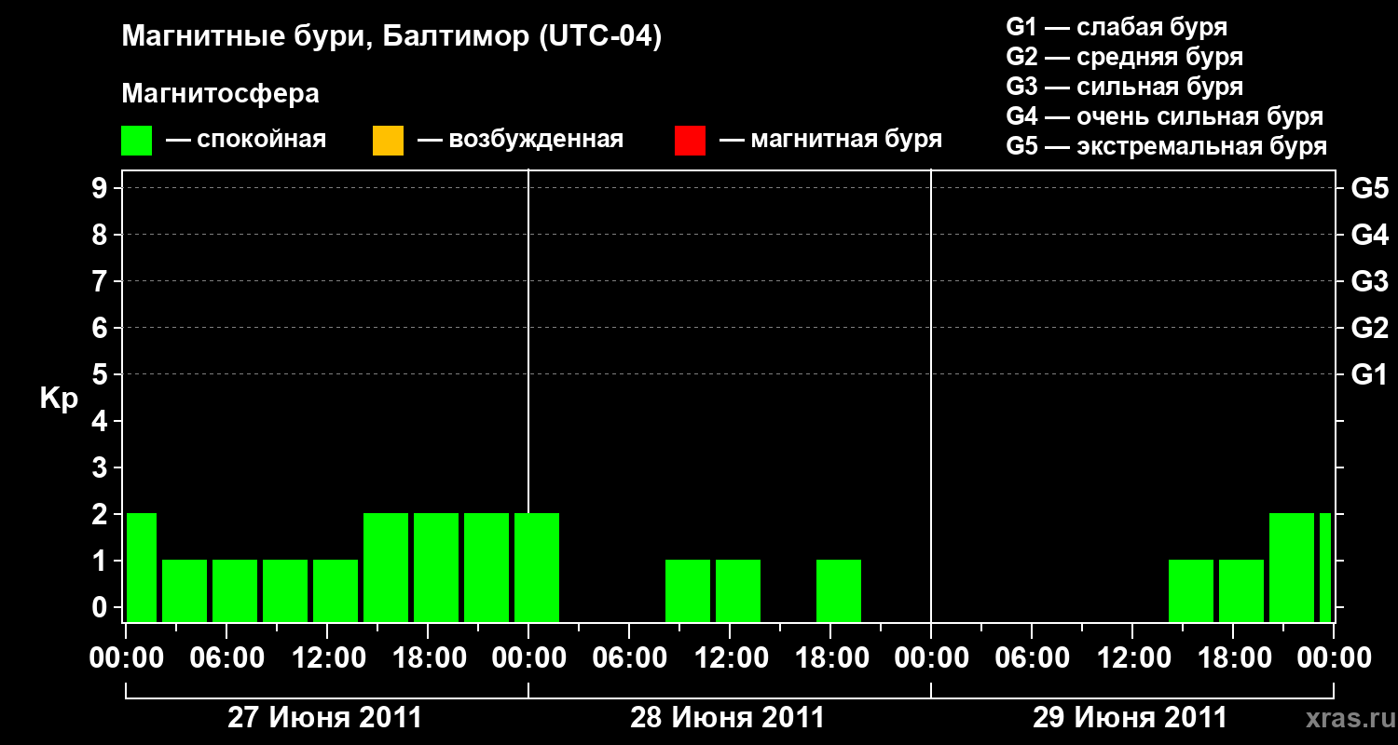Click the 'G5' label on the right axis
Image resolution: width=1398 pixels, height=745 pixels.
point(1370,189)
